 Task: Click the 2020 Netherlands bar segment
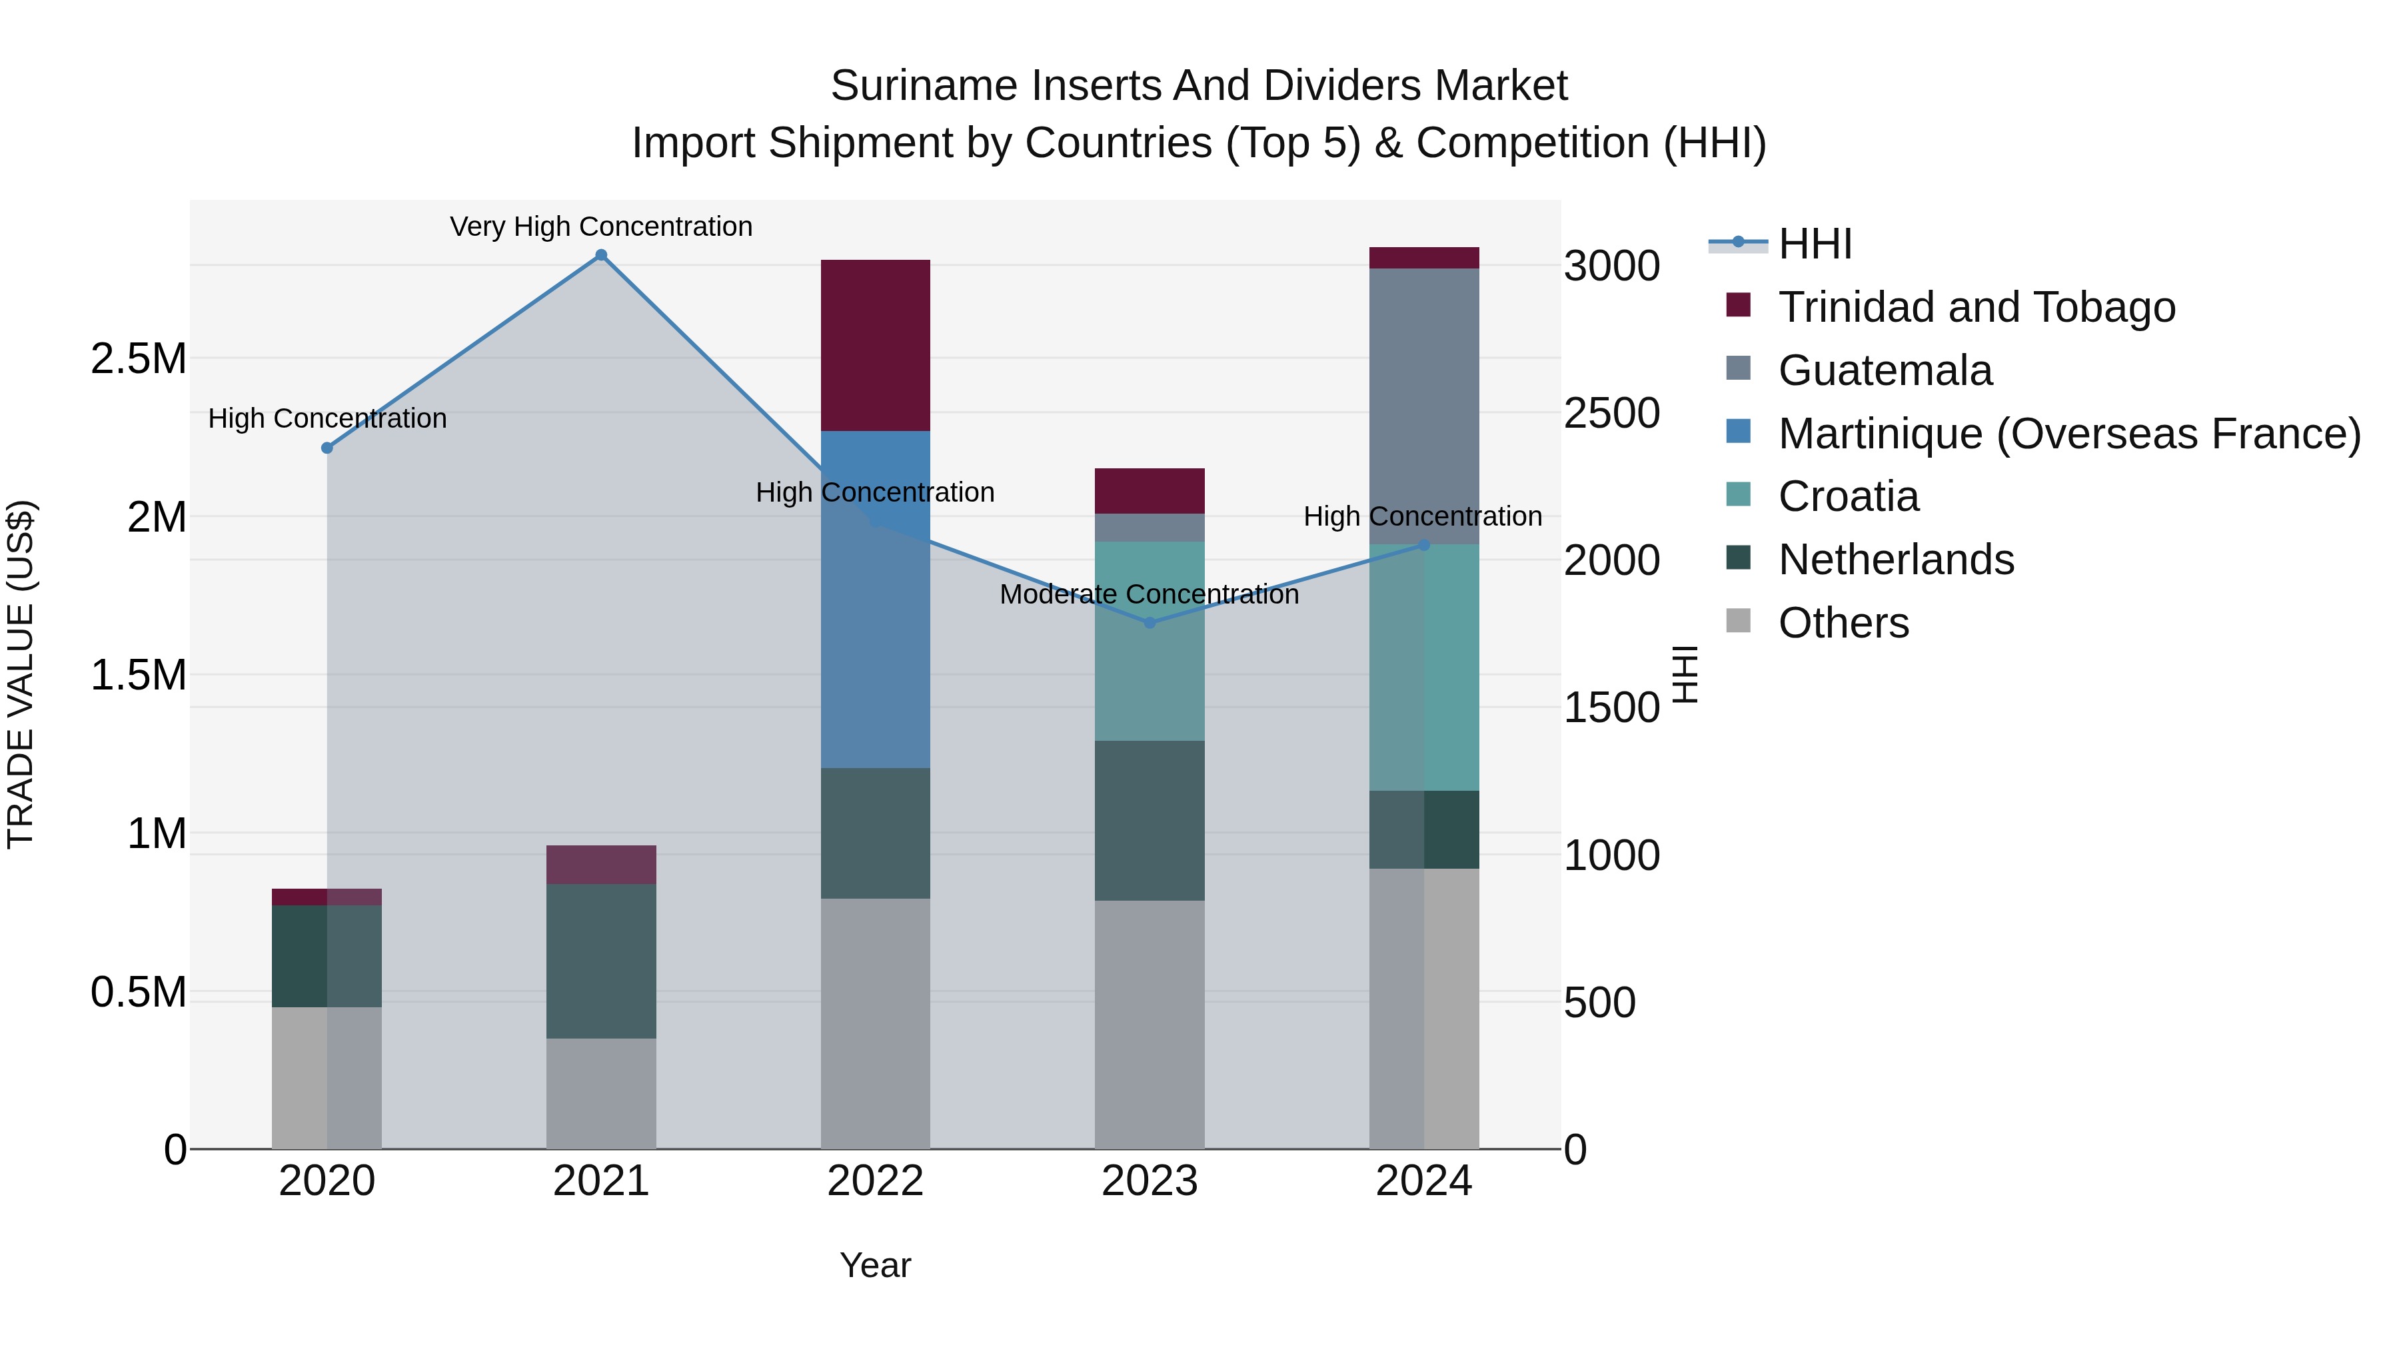[x=327, y=956]
